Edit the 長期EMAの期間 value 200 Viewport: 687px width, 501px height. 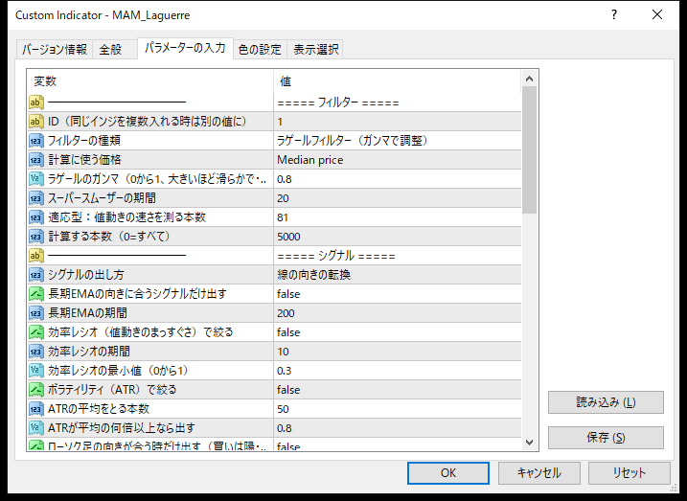(398, 313)
